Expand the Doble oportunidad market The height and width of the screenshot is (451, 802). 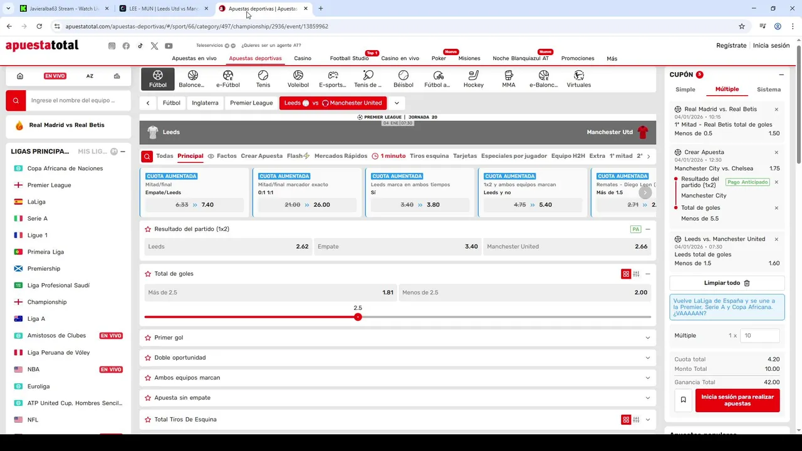[x=648, y=358]
